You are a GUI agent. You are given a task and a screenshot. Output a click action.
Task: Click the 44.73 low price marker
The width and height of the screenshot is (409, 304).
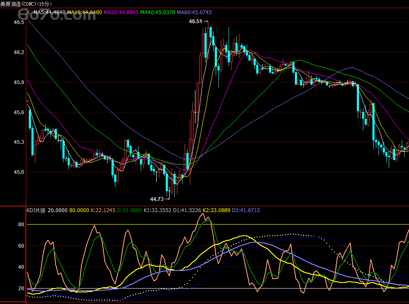[157, 199]
